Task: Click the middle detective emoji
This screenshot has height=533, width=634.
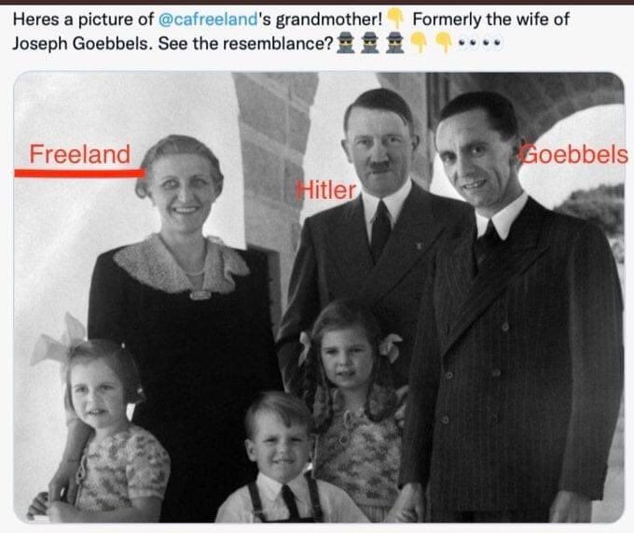Action: pos(370,43)
